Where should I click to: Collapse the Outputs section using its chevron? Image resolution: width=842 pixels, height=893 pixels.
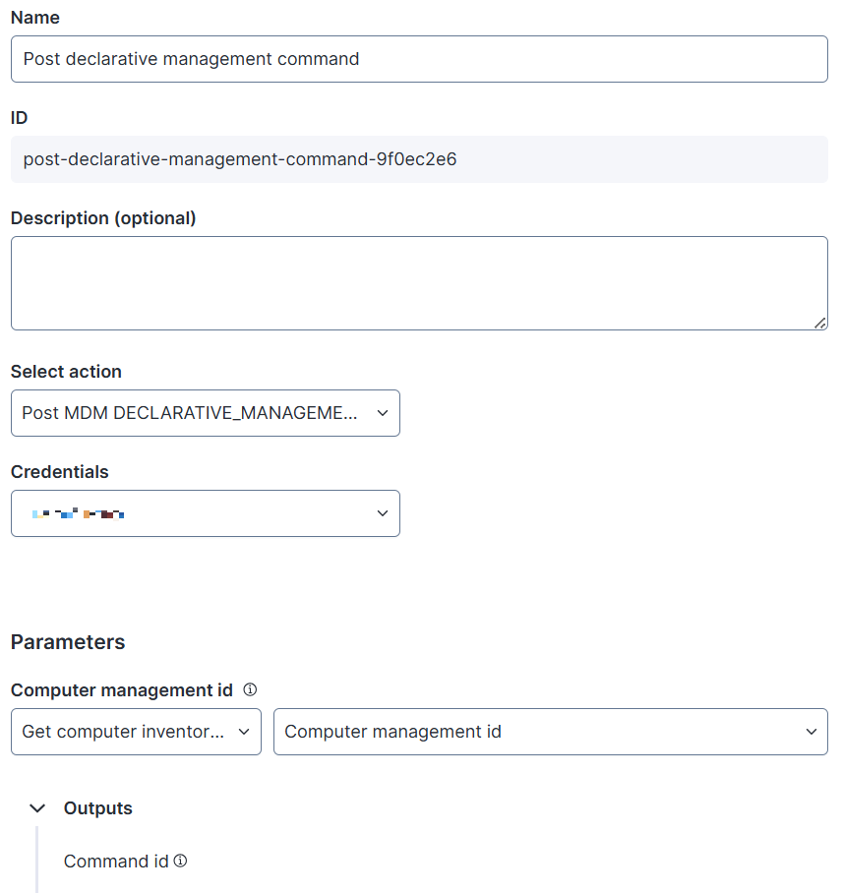click(x=37, y=808)
